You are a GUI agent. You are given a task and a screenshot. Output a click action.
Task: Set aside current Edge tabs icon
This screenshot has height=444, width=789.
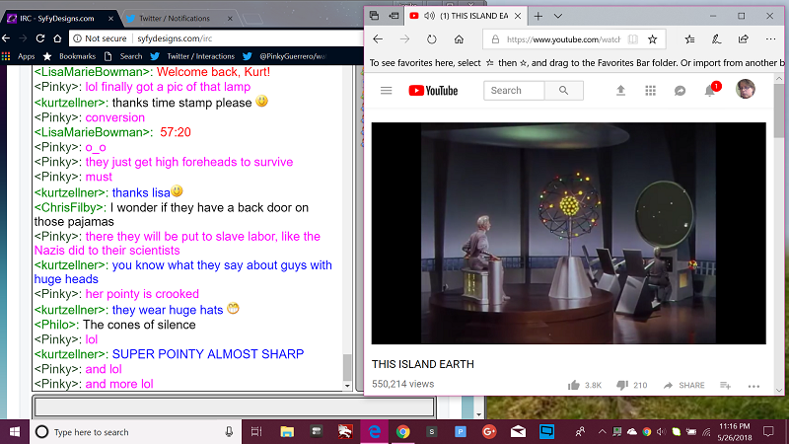coord(394,16)
